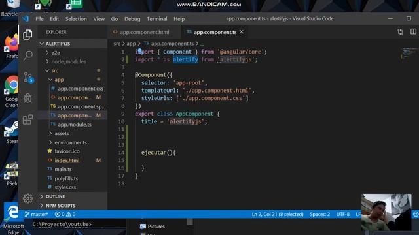Expand the OUTLINE section
419x235 pixels.
[73, 196]
